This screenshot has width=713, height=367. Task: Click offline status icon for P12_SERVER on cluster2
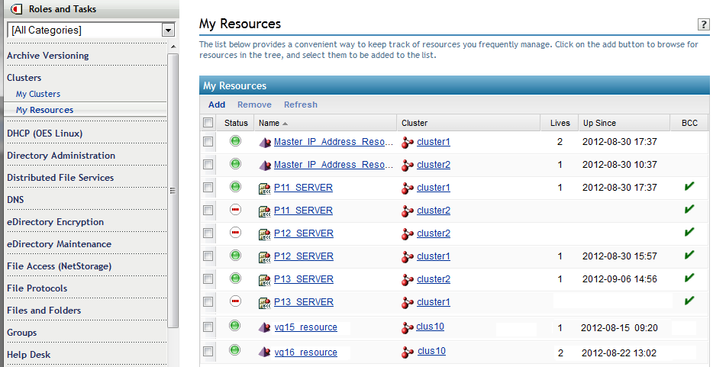[x=235, y=233]
